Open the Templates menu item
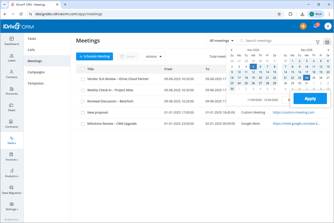This screenshot has height=223, width=334. 35,83
